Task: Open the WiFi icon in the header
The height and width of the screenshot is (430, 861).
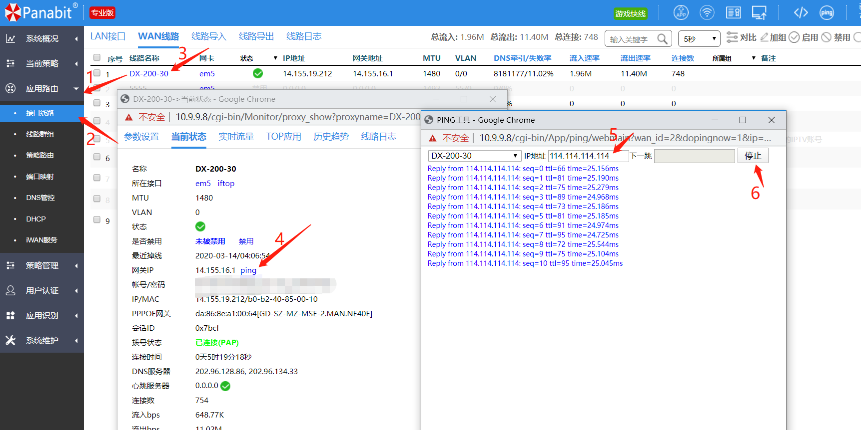Action: (x=707, y=12)
